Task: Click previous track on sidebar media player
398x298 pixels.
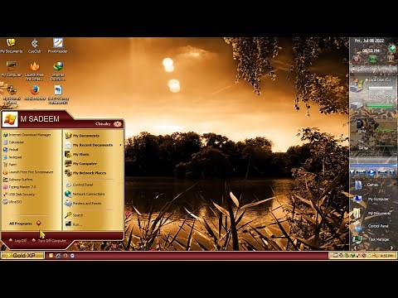Action: point(361,172)
